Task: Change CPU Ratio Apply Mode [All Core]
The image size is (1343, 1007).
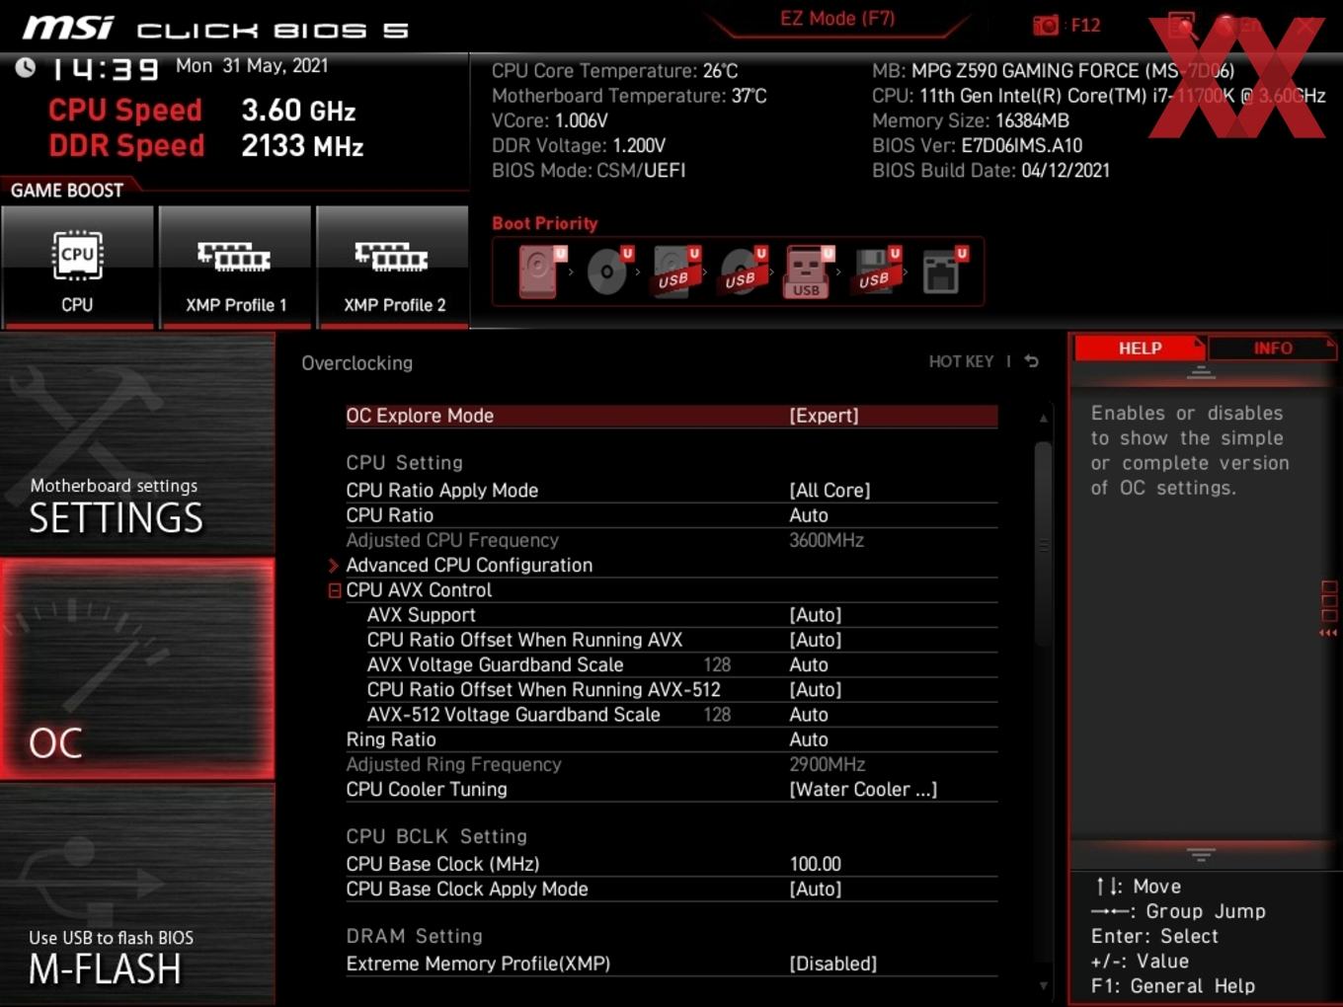Action: (671, 490)
